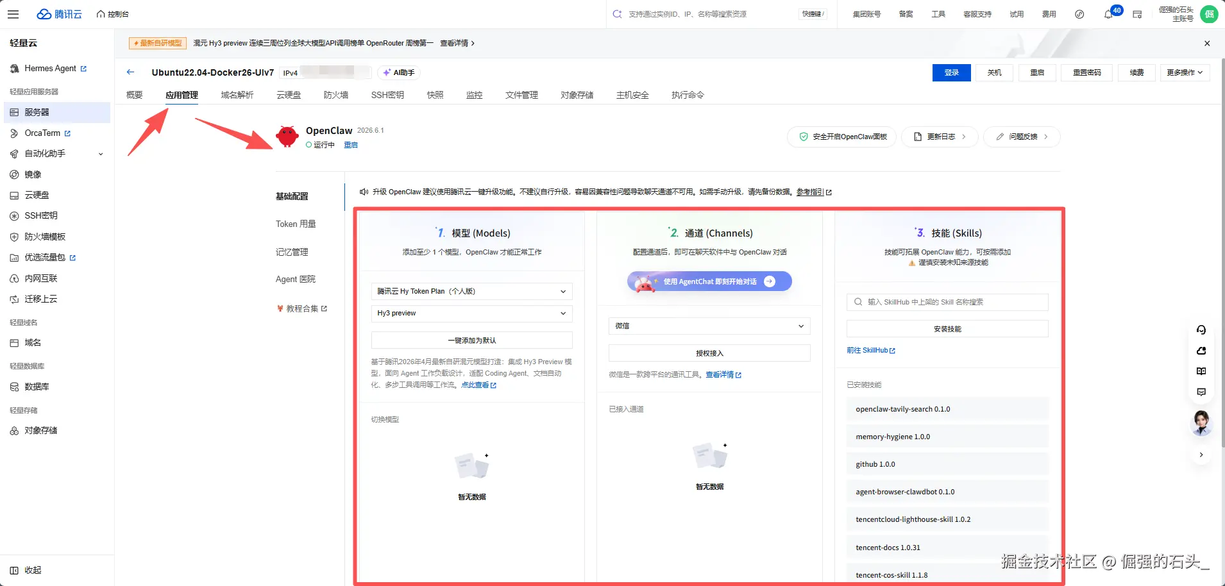Click the search icon in the top search bar
The width and height of the screenshot is (1225, 586).
coord(617,14)
